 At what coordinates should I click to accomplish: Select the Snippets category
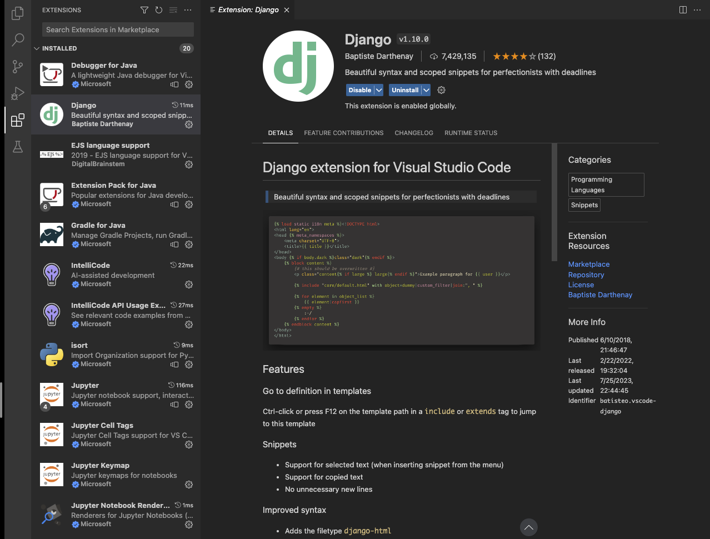click(x=584, y=205)
